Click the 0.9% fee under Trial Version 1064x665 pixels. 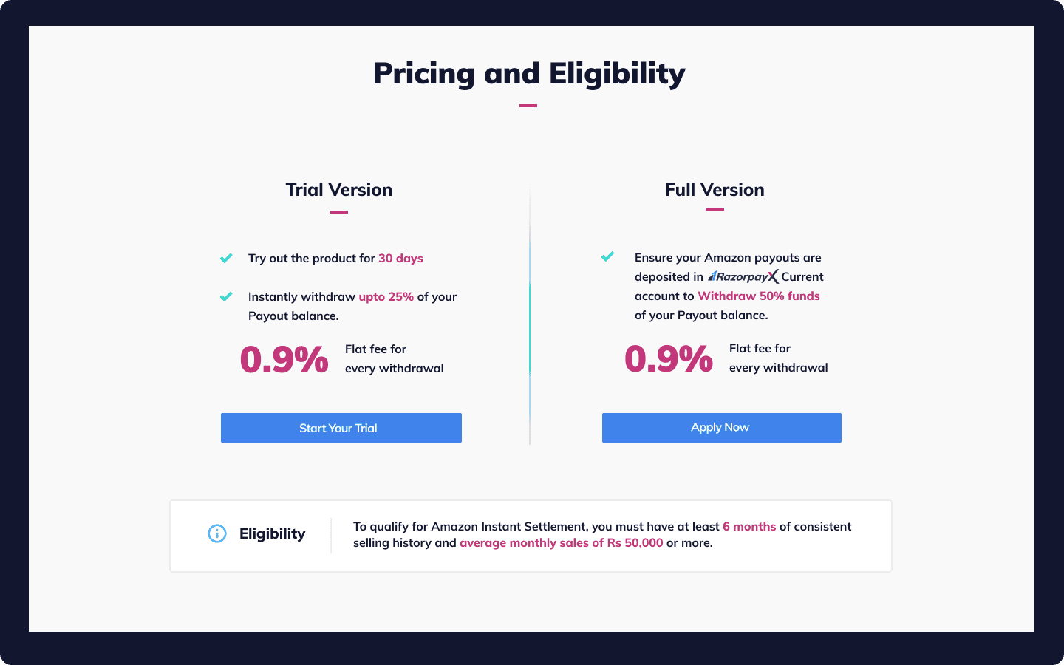pyautogui.click(x=284, y=360)
